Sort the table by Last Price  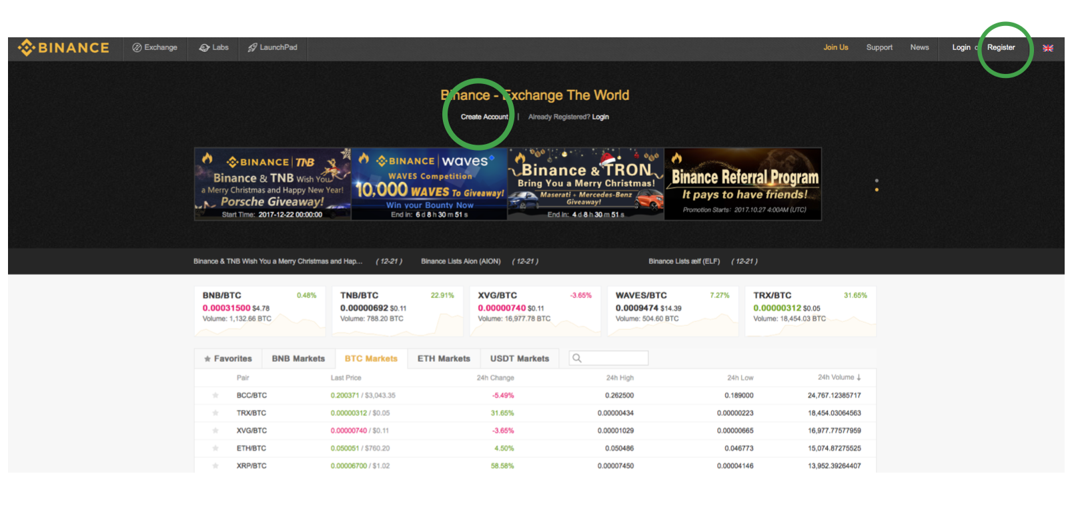click(x=346, y=378)
